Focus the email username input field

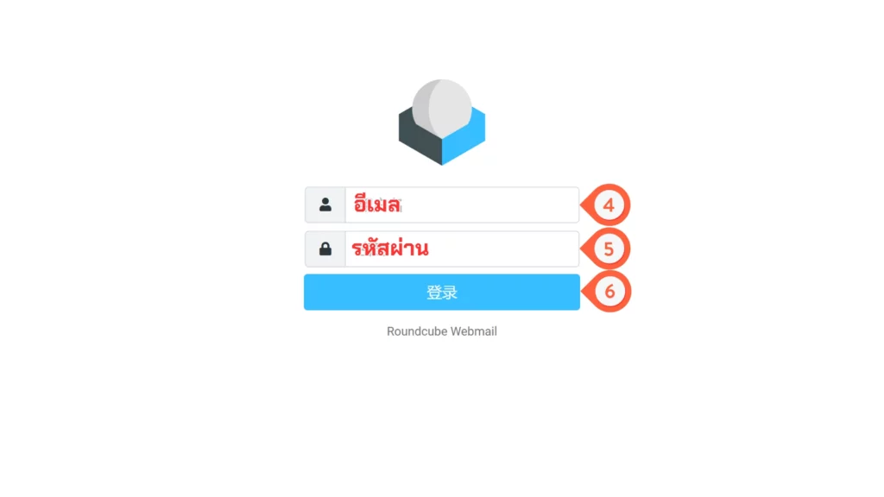click(463, 205)
